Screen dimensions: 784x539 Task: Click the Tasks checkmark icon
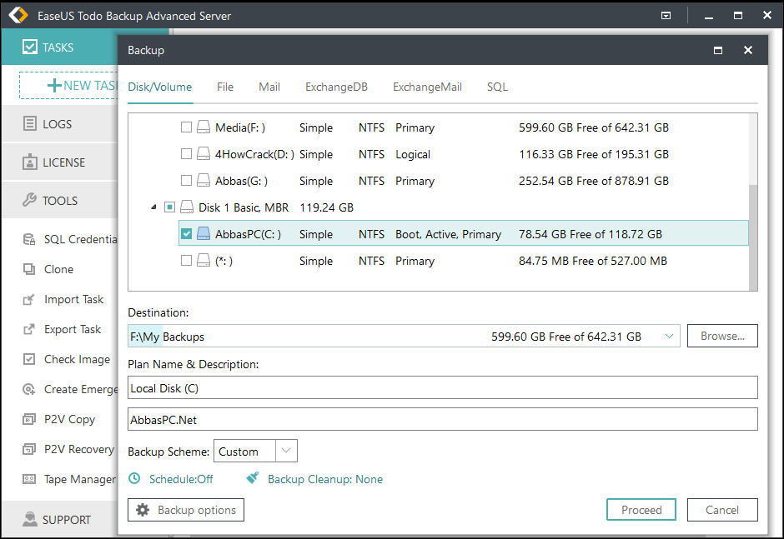click(29, 47)
